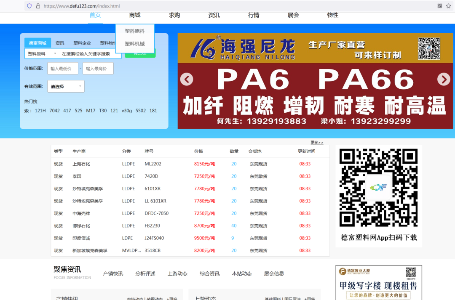Open the 展会 navigation item
Viewport: 455px width, 300px height.
coord(293,15)
